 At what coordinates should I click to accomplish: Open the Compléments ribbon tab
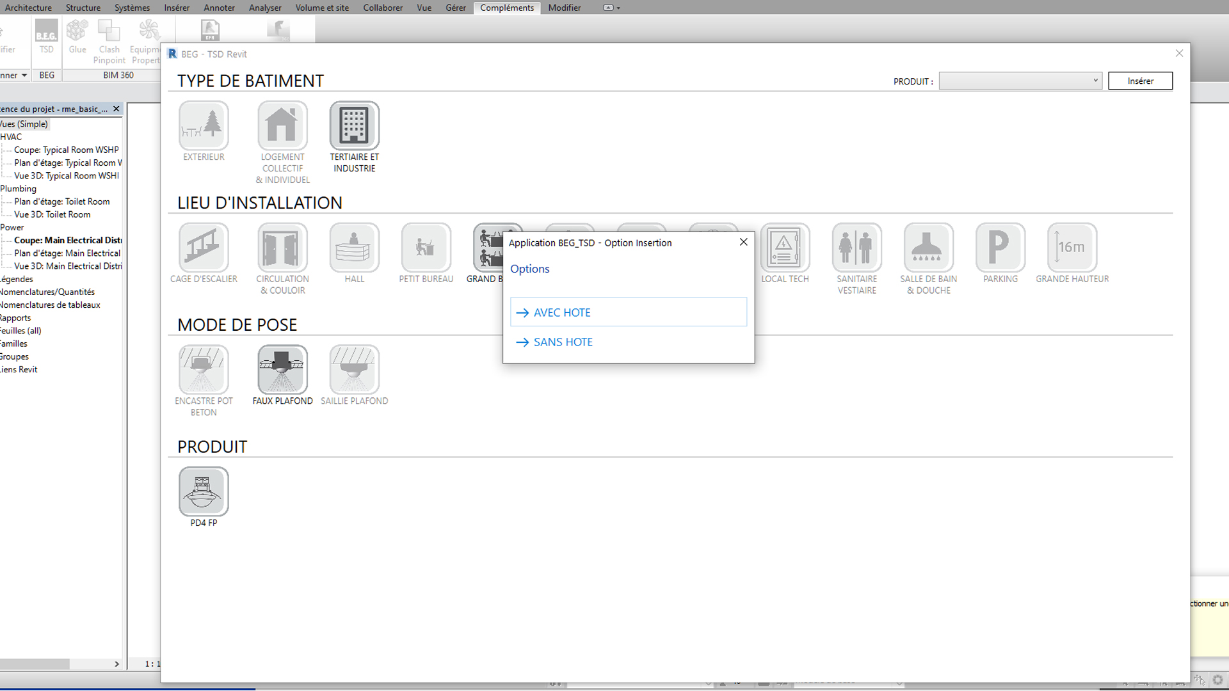click(x=506, y=8)
